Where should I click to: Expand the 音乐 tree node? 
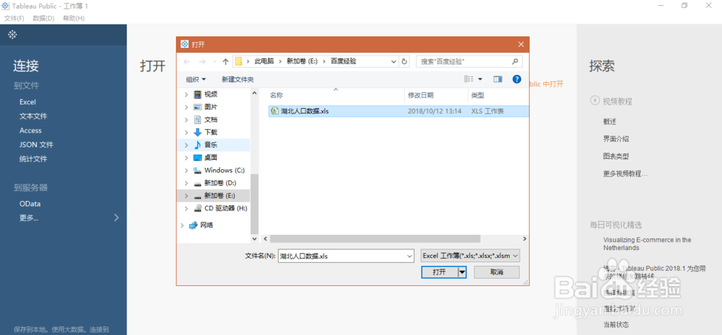tap(186, 145)
